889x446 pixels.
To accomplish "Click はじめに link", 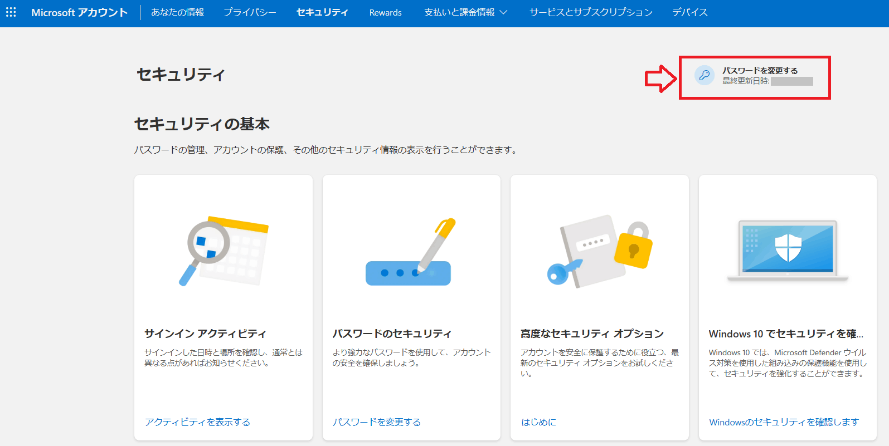I will [x=538, y=422].
